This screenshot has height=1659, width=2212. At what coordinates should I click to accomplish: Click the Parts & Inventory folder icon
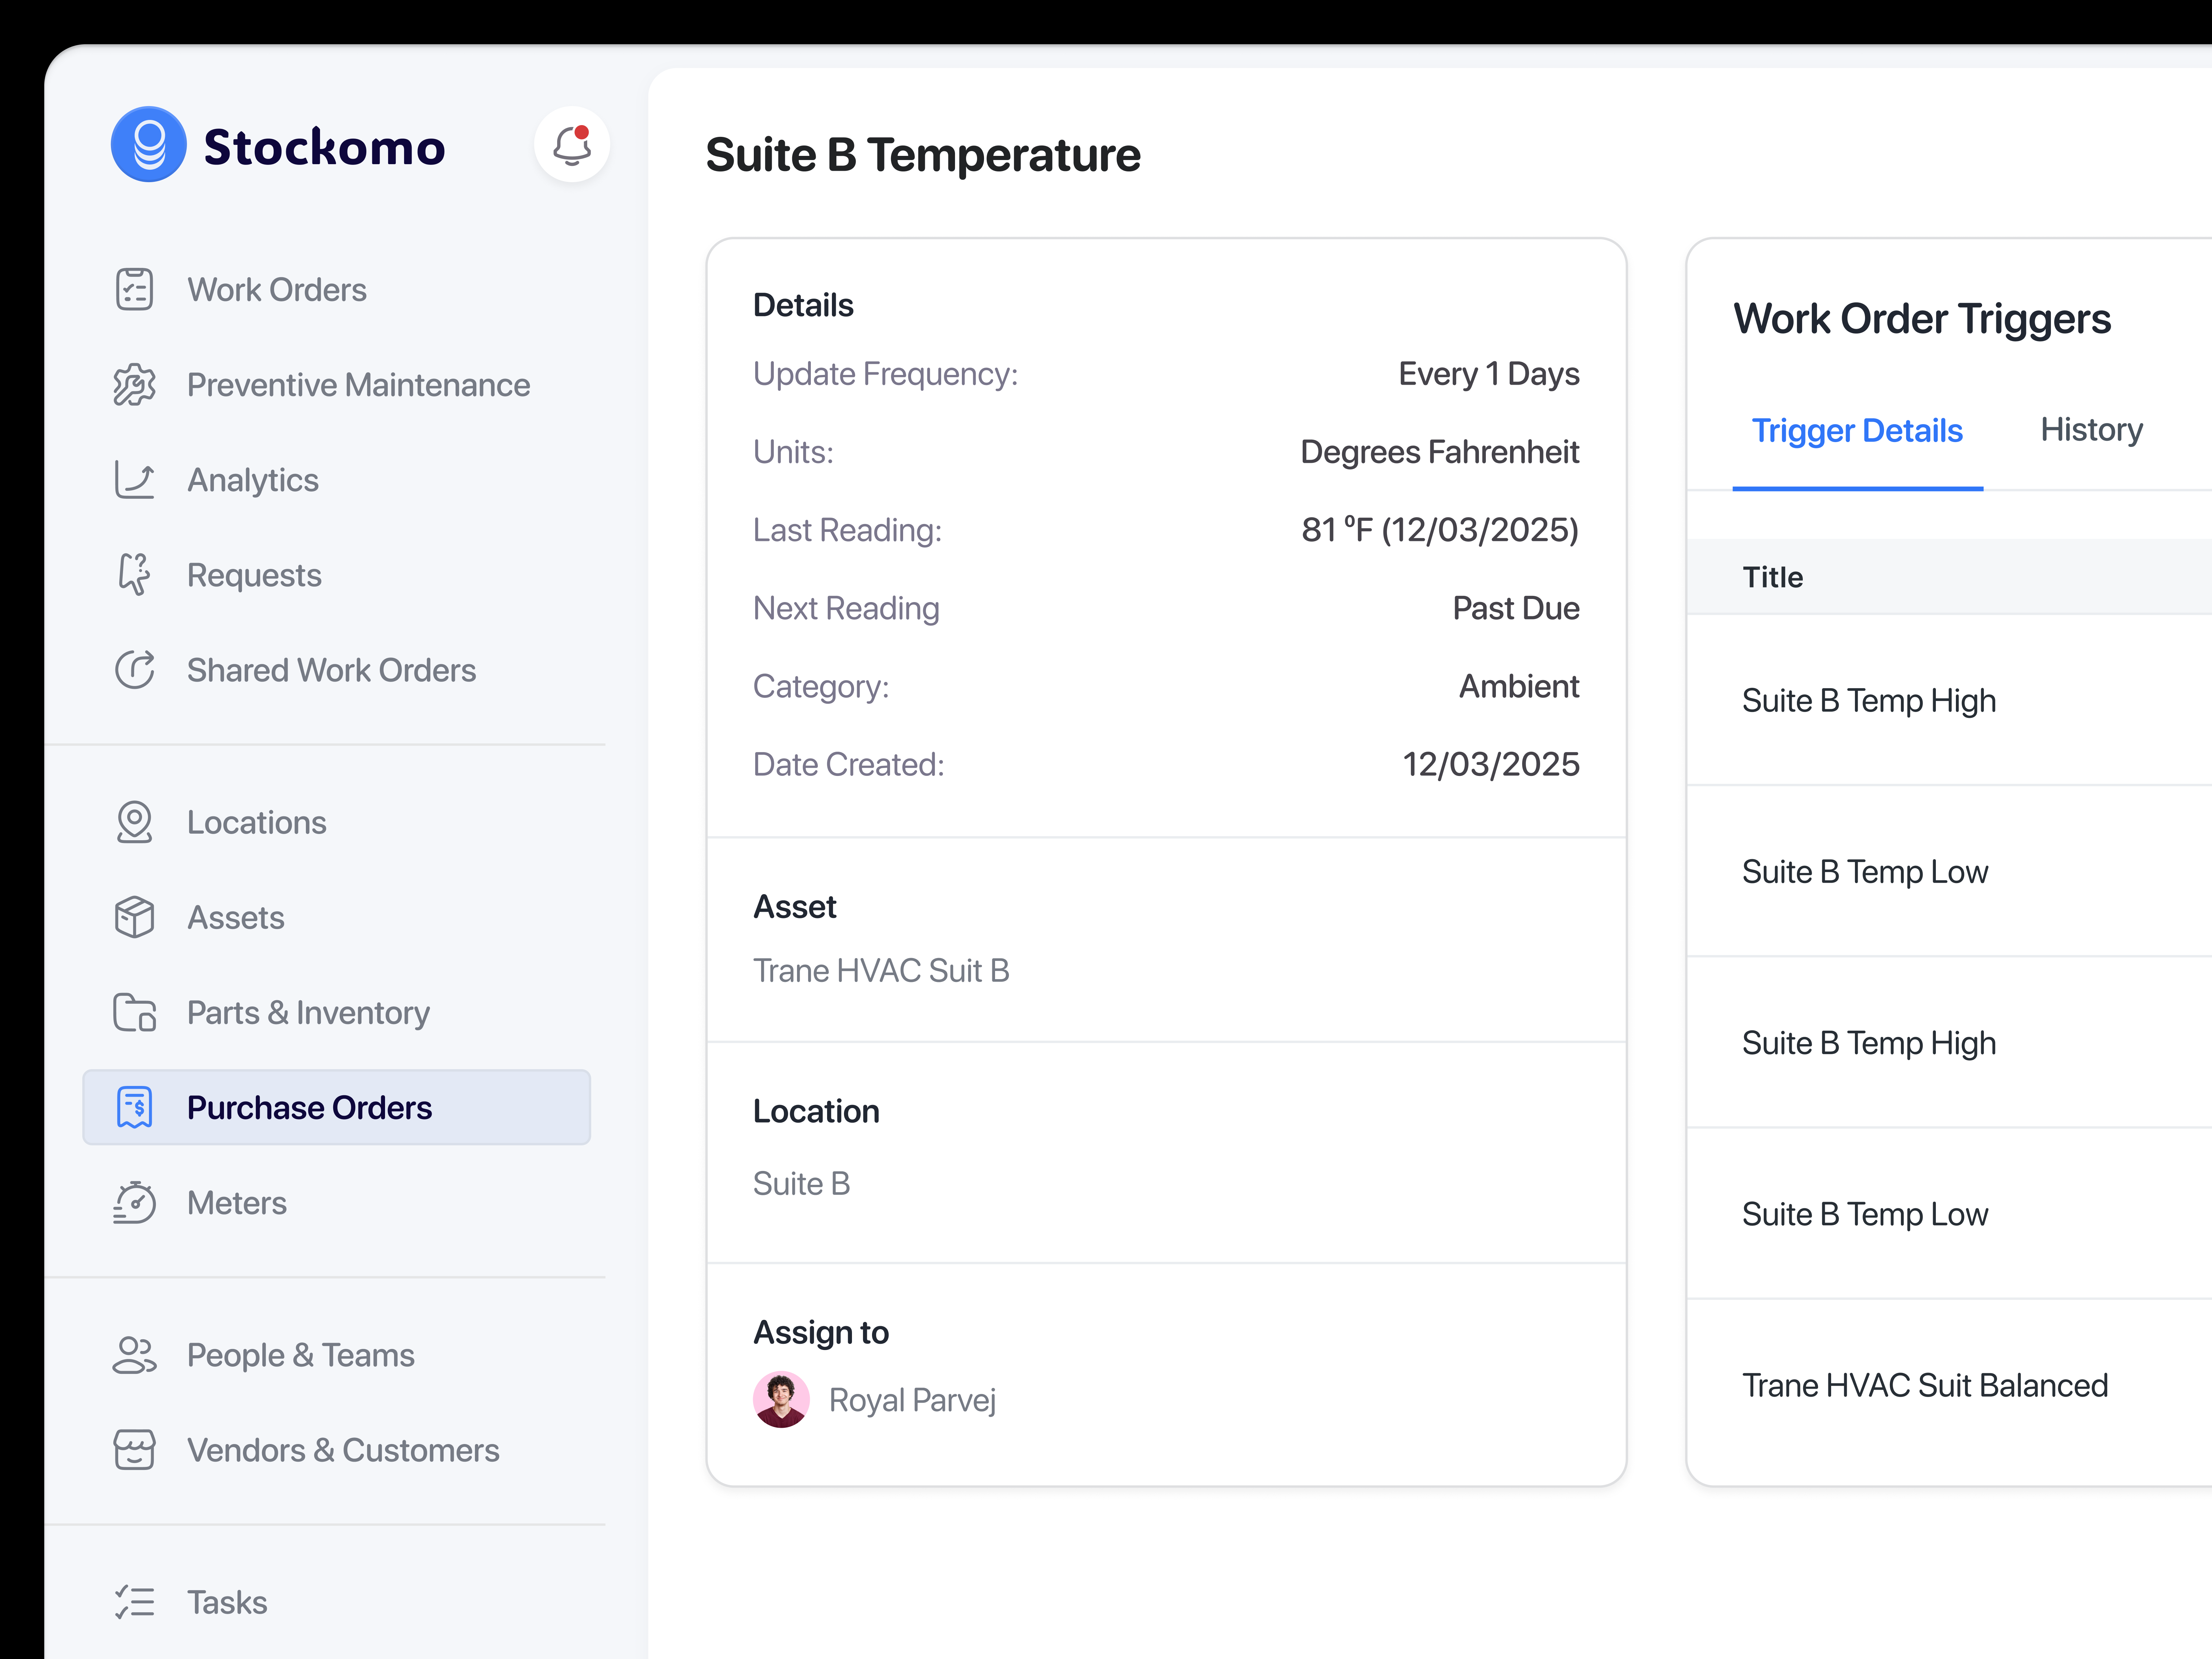pyautogui.click(x=134, y=1012)
